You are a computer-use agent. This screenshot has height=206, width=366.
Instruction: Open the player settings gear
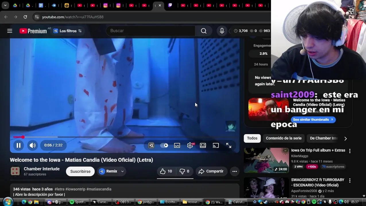190,145
